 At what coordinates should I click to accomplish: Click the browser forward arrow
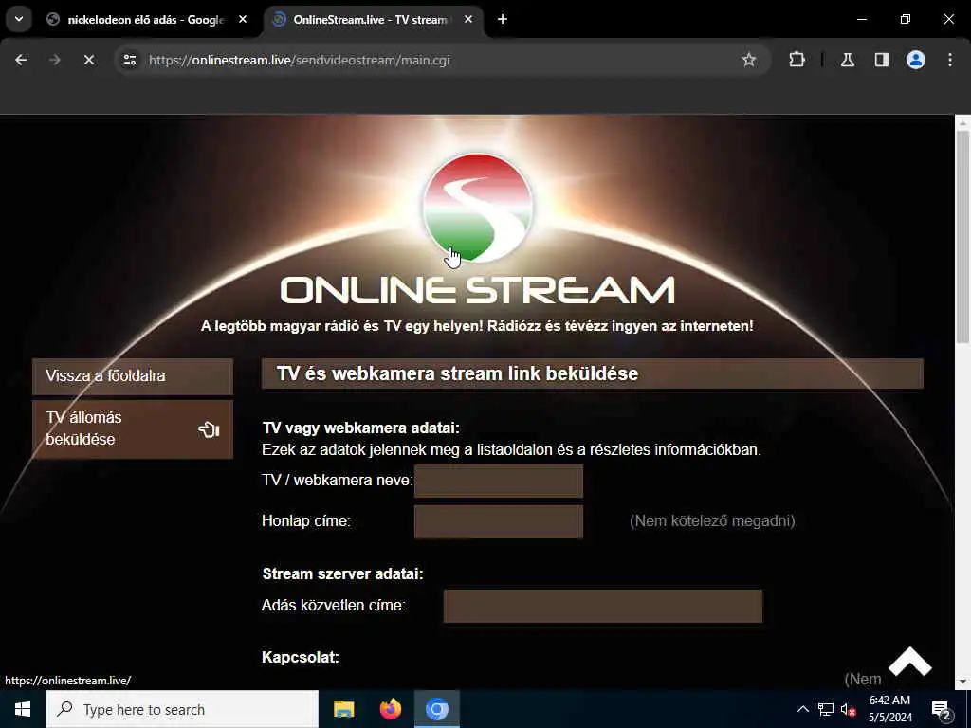tap(55, 60)
